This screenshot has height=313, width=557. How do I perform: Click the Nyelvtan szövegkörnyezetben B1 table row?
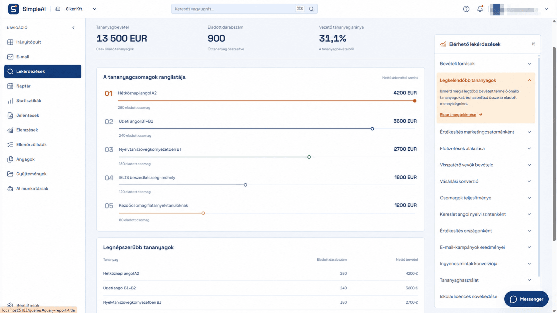[x=261, y=303]
